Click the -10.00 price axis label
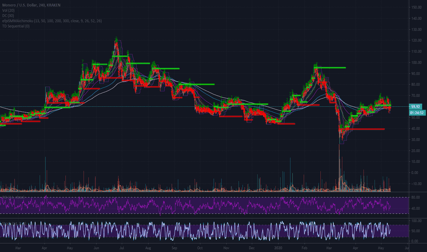Viewport: 427px width, 252px height. 416,184
